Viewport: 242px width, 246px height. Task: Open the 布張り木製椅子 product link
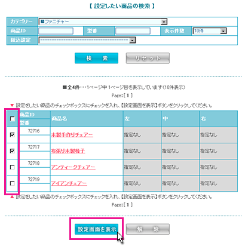coord(68,151)
